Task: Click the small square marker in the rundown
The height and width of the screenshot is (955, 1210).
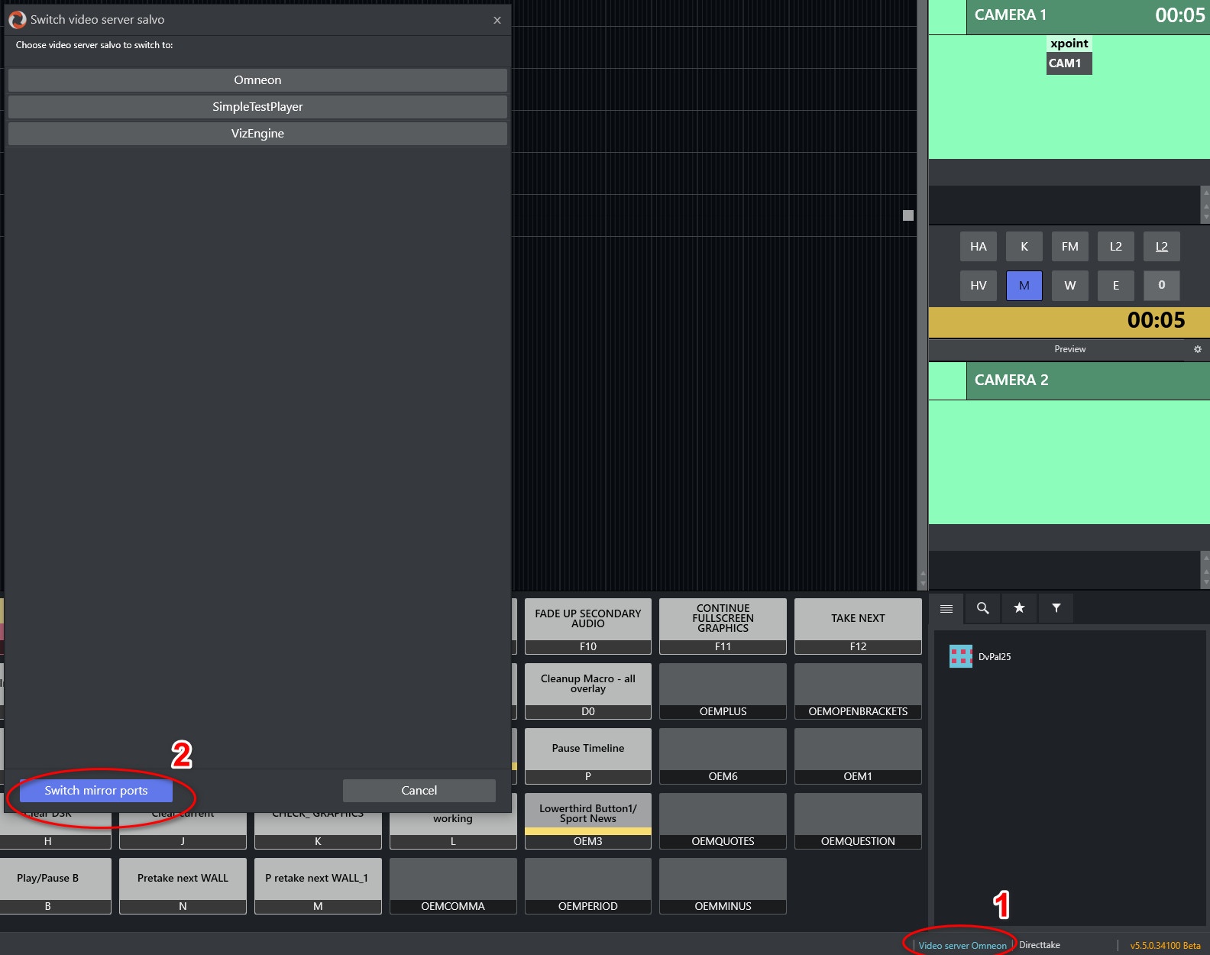Action: tap(907, 215)
